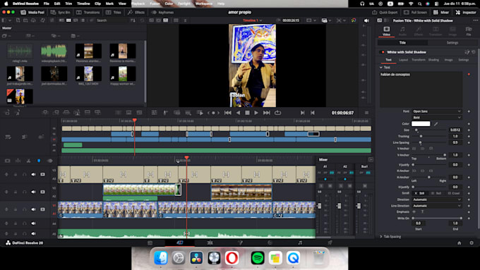Click the Size value field 0.0512
Screen dimensions: 480x270
click(455, 130)
